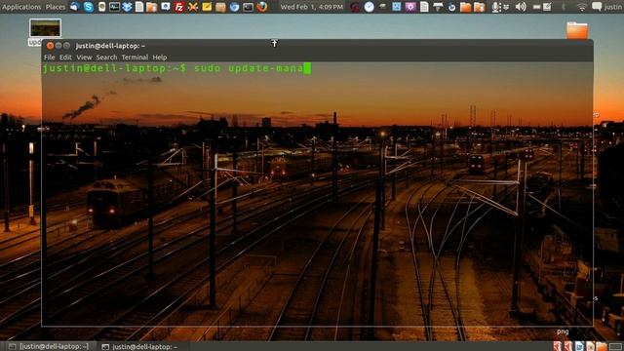Close the terminal window

click(50, 46)
